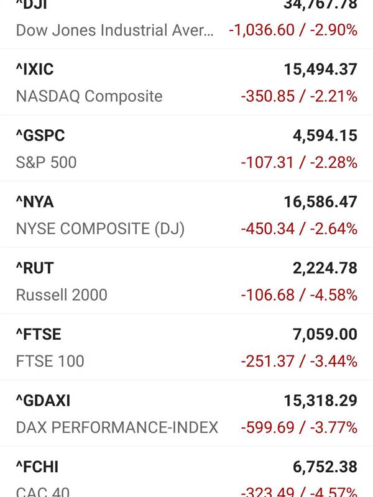373x497 pixels.
Task: Open Dow Jones Industrial Average name
Action: (x=115, y=30)
